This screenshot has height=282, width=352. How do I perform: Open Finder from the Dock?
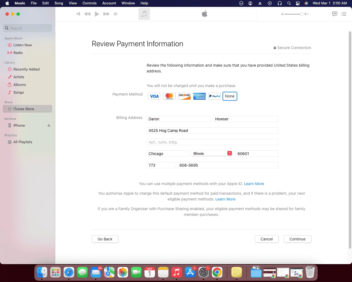click(42, 273)
